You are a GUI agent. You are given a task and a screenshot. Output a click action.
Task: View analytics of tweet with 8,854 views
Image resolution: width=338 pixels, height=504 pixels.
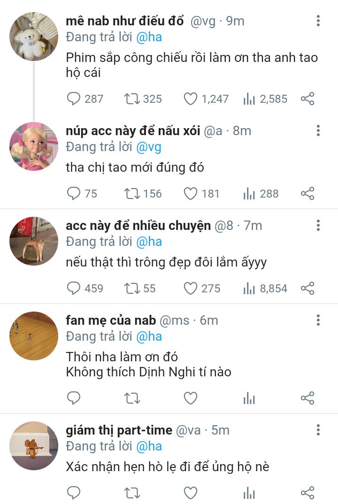click(249, 288)
